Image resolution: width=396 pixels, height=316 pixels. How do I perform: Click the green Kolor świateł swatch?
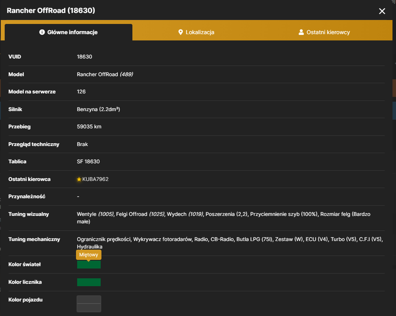(89, 265)
